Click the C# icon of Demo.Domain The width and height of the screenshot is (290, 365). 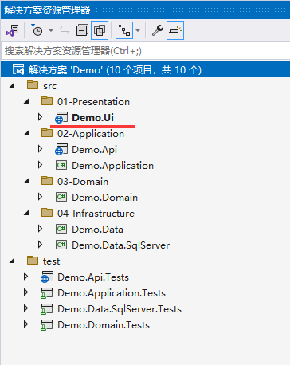pyautogui.click(x=61, y=197)
